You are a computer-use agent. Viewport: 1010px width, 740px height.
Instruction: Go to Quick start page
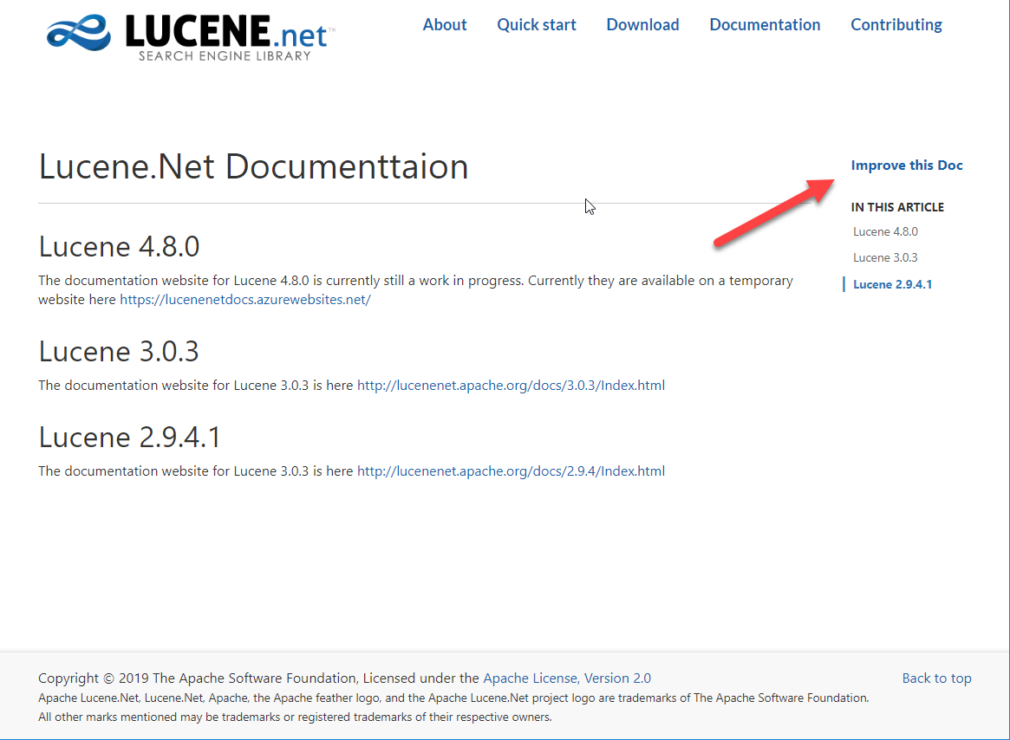pyautogui.click(x=537, y=24)
